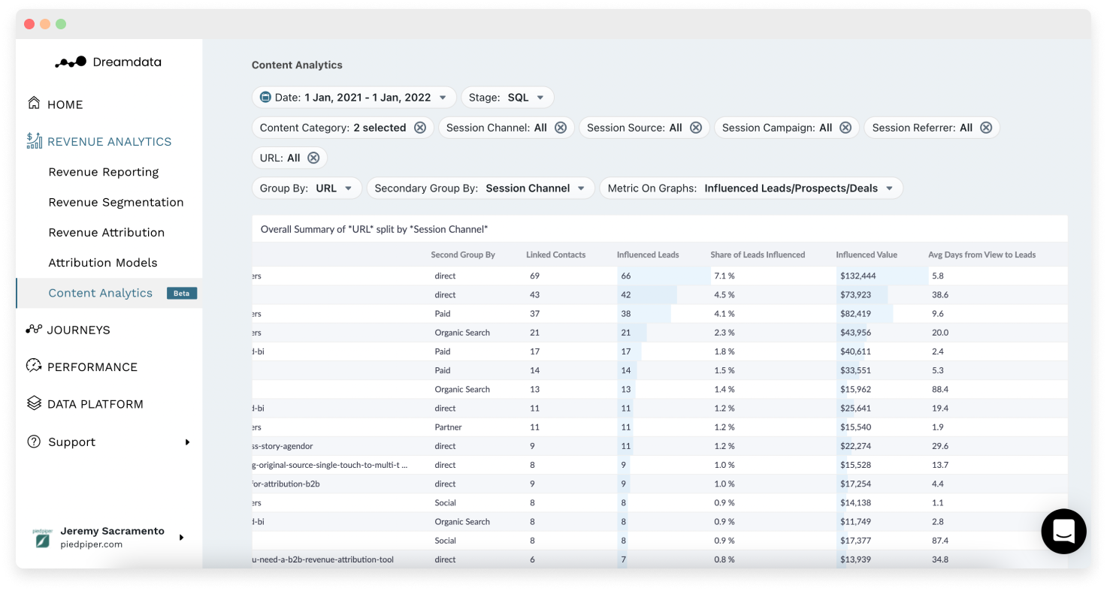The image size is (1107, 591).
Task: Open the Intercom chat bubble
Action: pos(1063,531)
